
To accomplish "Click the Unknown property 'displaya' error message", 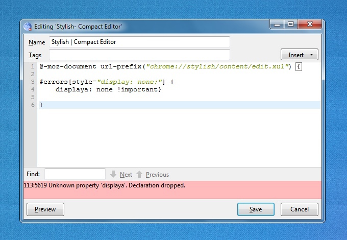I will (x=105, y=185).
